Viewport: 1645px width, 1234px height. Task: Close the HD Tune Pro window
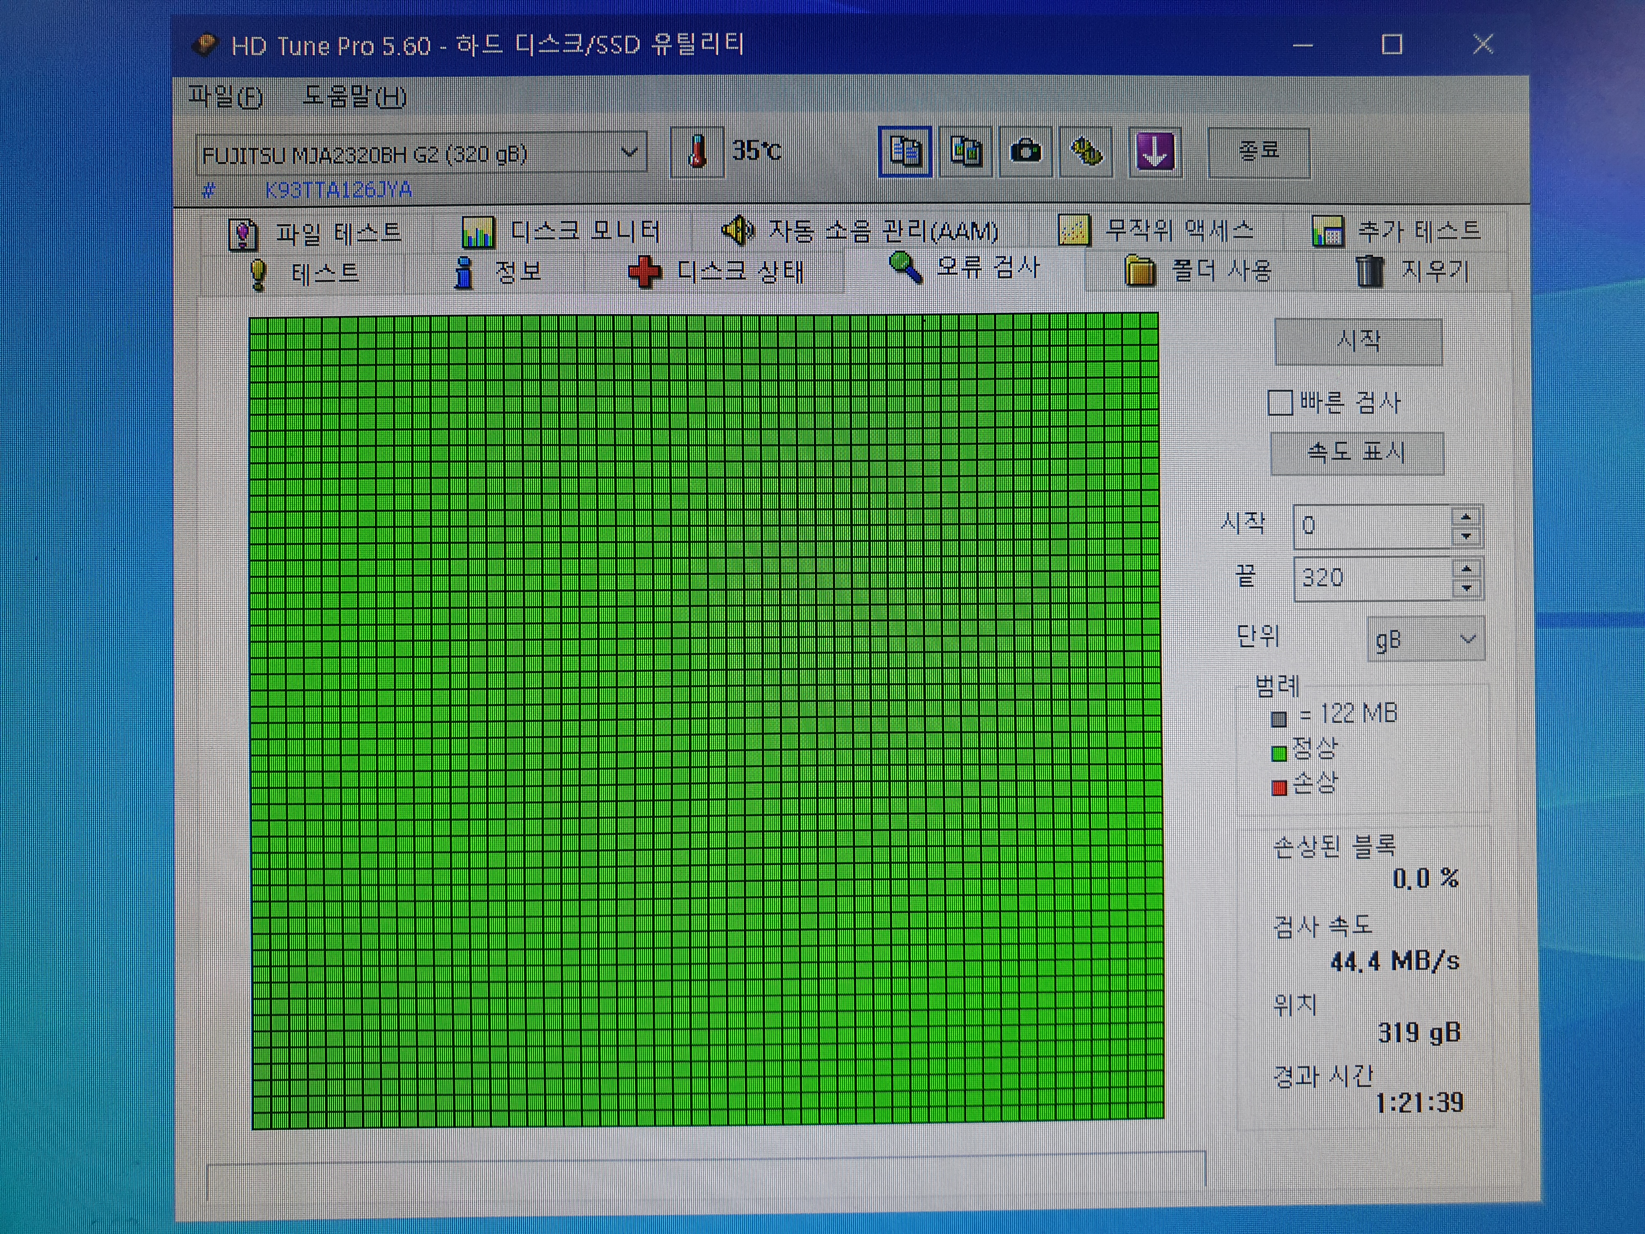point(1483,44)
